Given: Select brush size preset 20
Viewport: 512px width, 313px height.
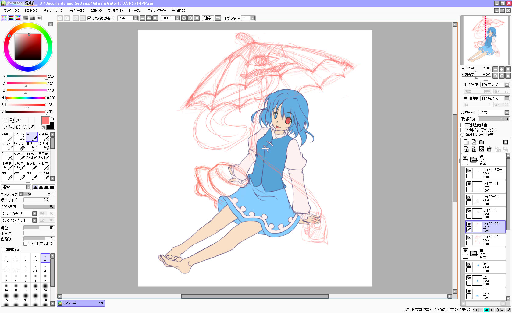Looking at the screenshot, I should [45, 287].
